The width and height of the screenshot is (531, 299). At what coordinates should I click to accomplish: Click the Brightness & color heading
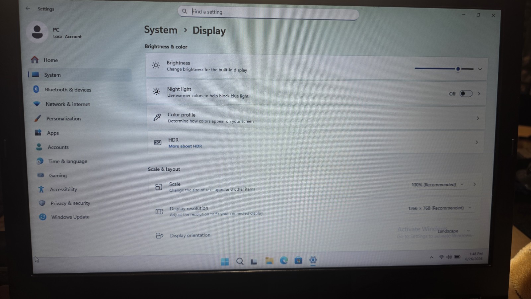[166, 47]
